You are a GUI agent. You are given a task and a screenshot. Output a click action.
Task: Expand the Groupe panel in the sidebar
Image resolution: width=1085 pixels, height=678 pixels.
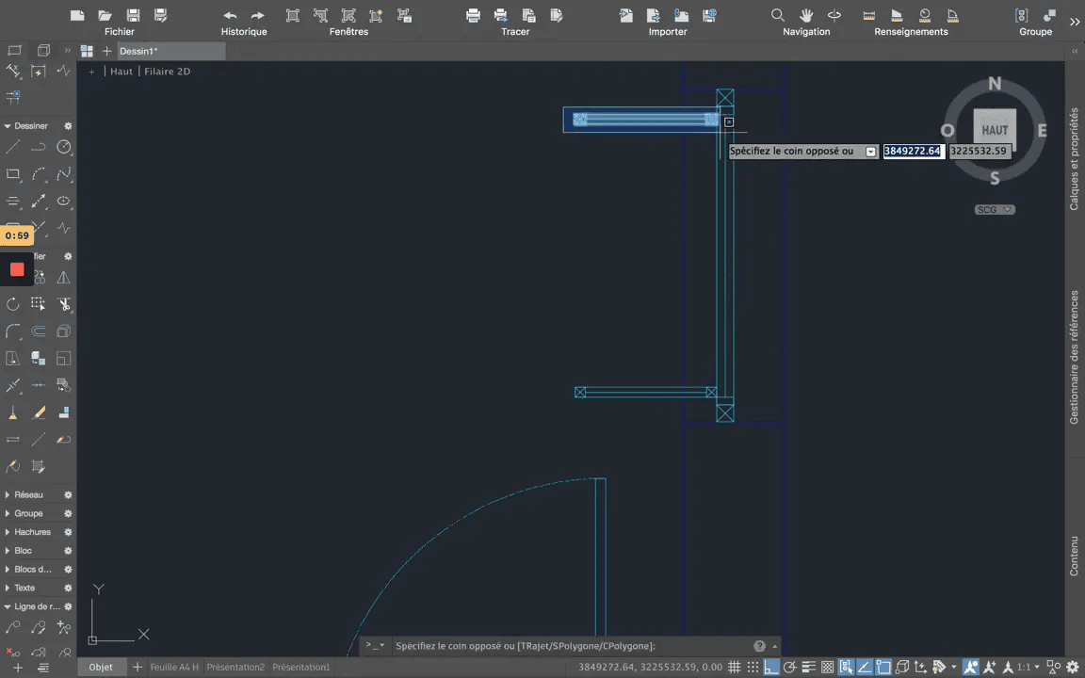8,513
